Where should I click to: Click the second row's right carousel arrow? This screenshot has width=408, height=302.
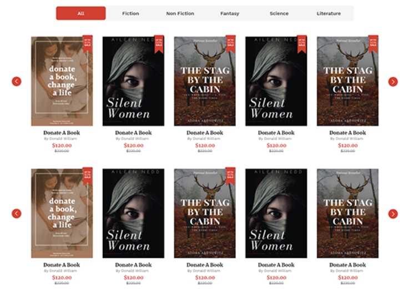[393, 214]
